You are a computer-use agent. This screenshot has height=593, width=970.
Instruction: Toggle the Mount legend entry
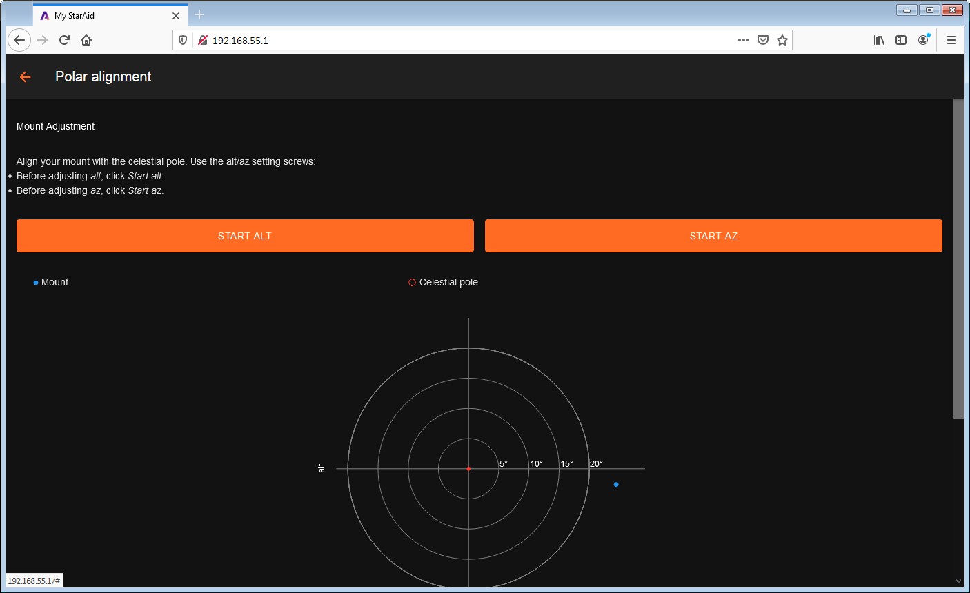51,282
